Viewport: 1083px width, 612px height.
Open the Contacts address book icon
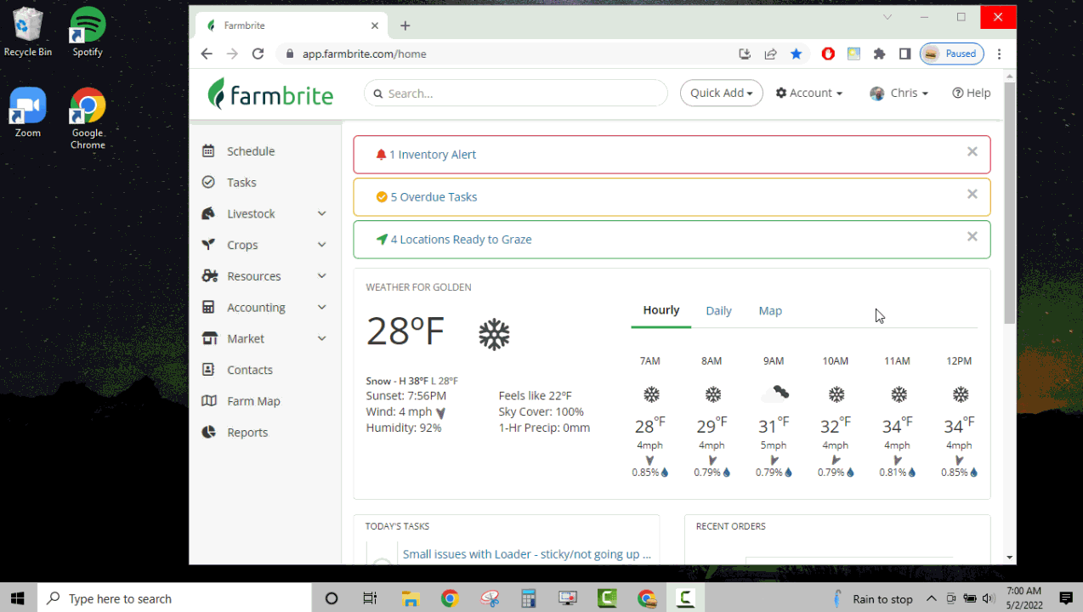pyautogui.click(x=208, y=370)
